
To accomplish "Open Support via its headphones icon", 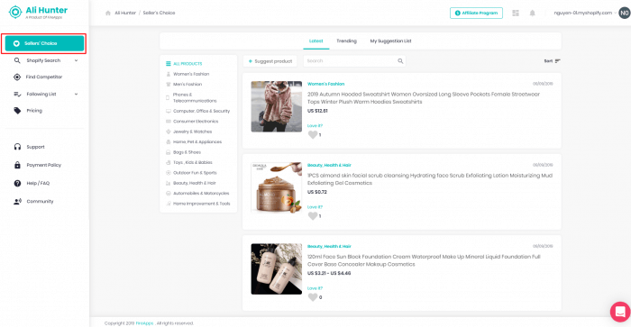I will click(17, 147).
